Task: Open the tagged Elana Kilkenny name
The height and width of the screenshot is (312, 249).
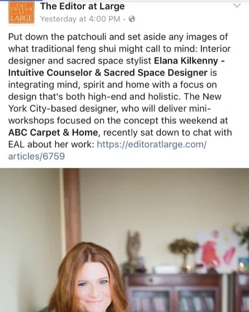Action: coord(186,61)
